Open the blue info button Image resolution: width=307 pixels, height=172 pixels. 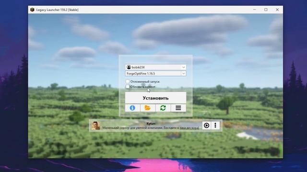point(132,108)
